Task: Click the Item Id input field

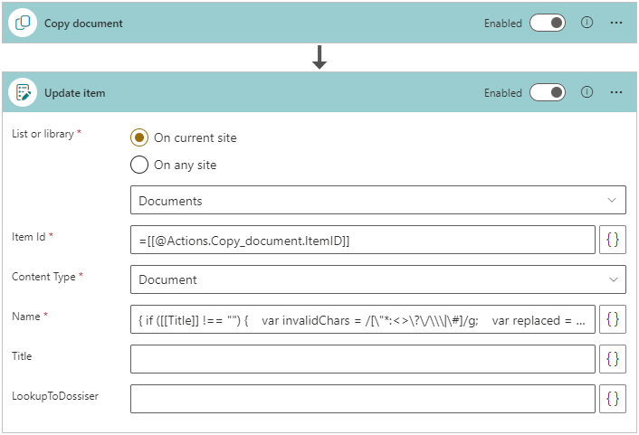Action: tap(362, 240)
